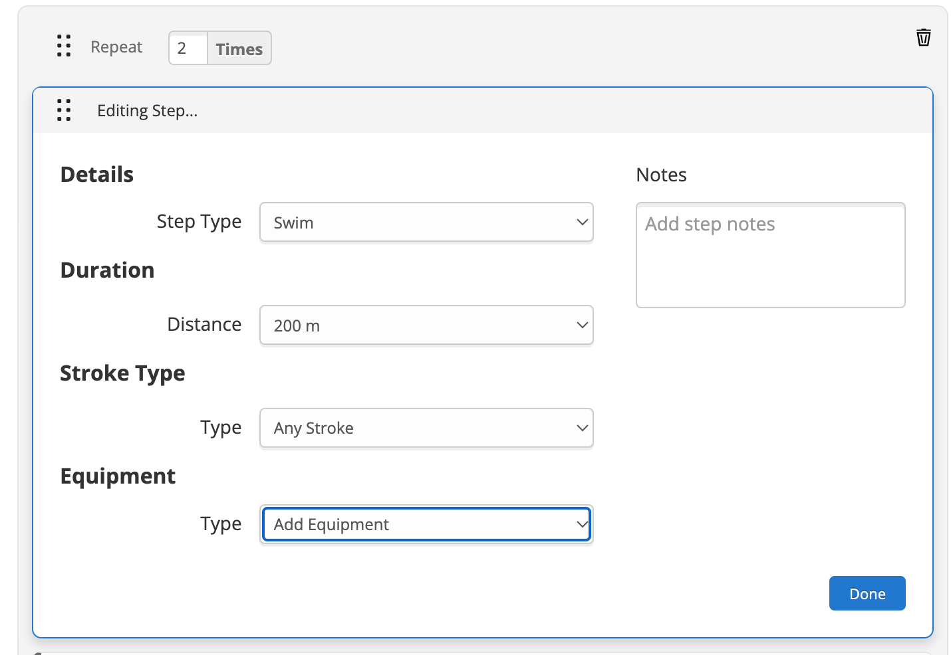Click the Details heading
The height and width of the screenshot is (655, 951).
(x=97, y=174)
